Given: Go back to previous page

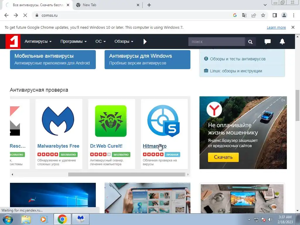Looking at the screenshot, I should (x=6, y=15).
